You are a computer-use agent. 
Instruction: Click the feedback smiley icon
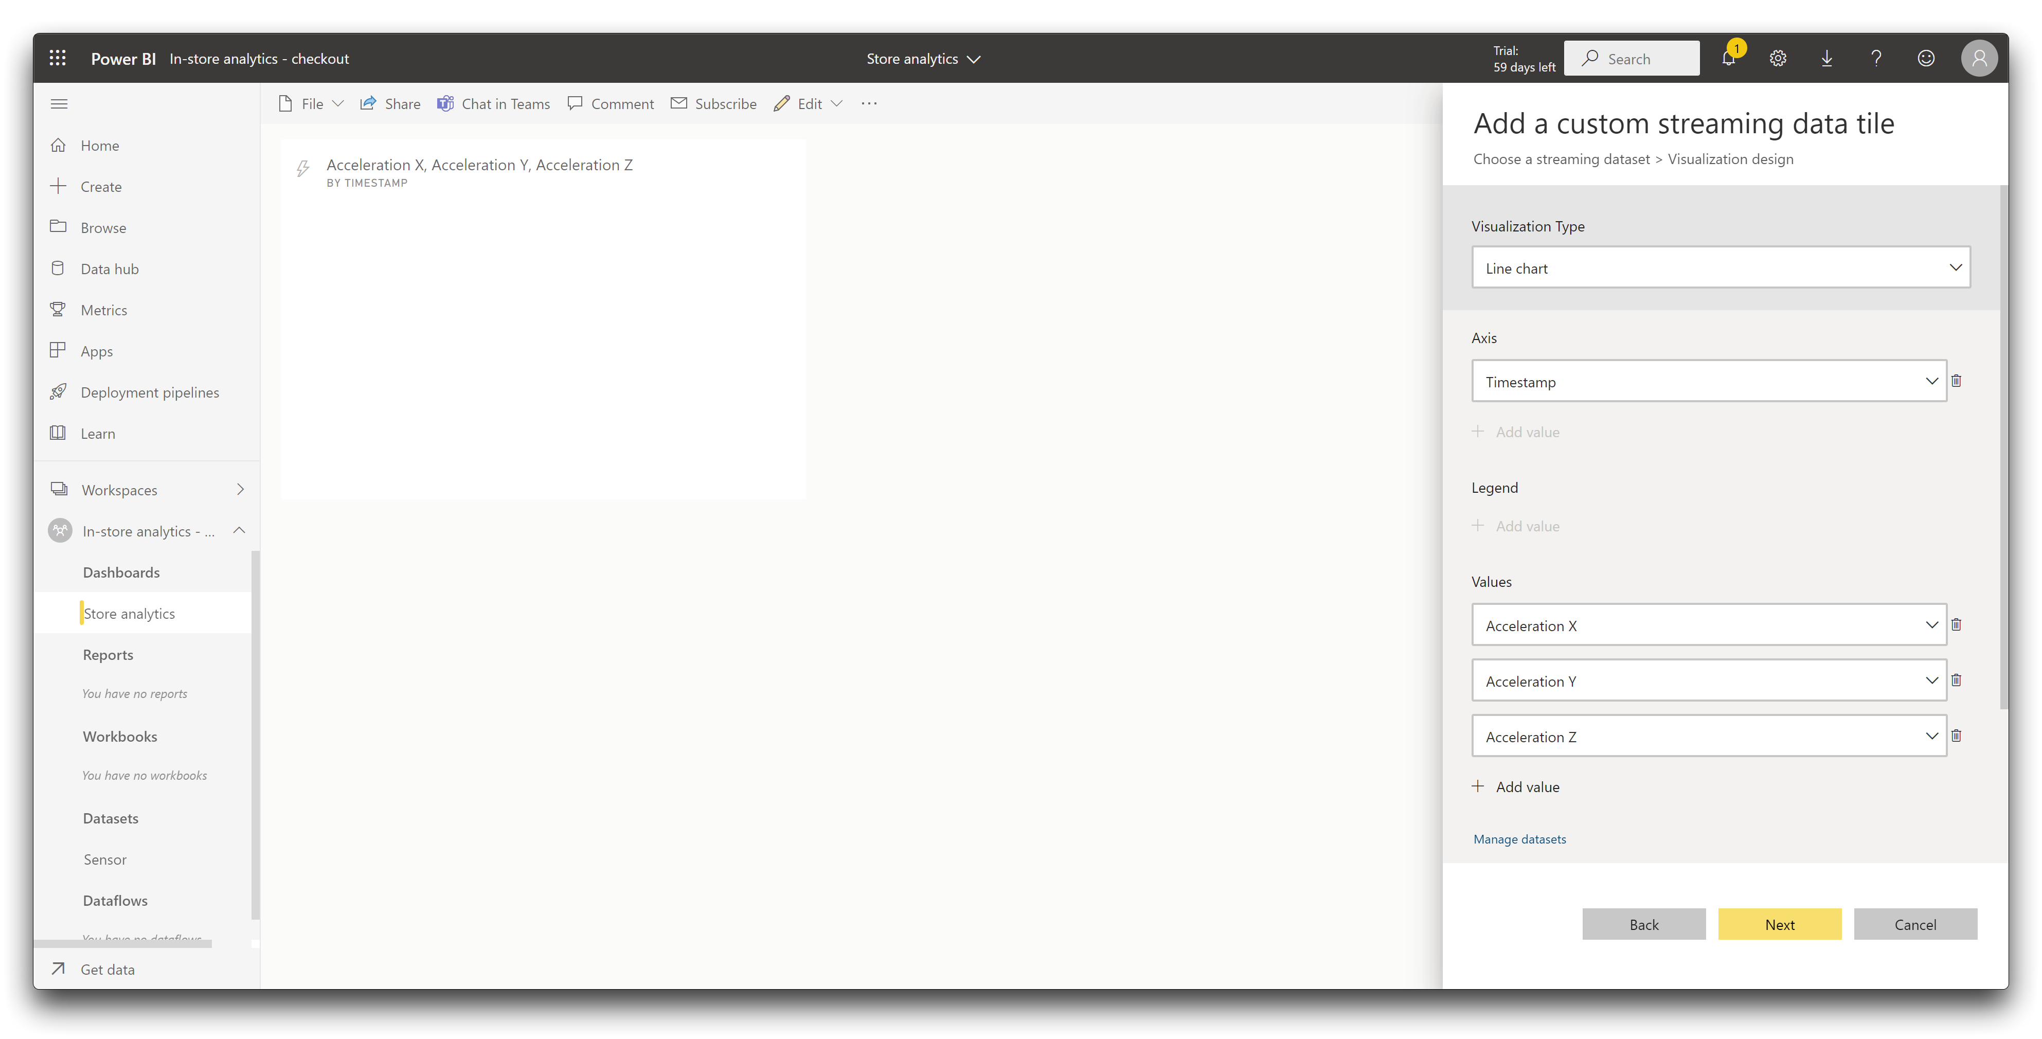point(1926,58)
